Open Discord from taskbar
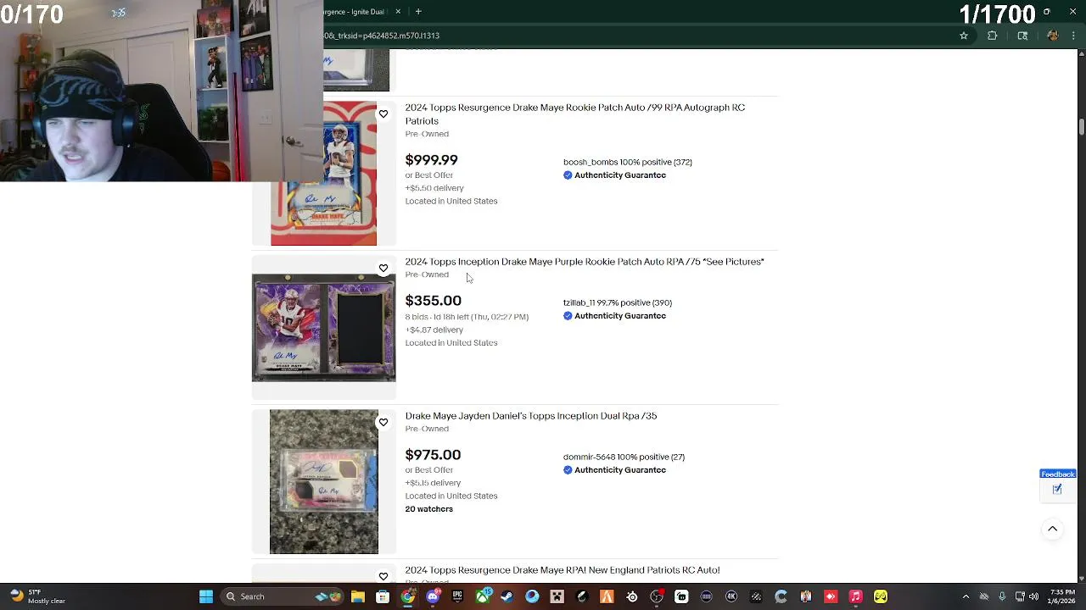The height and width of the screenshot is (610, 1086). (x=433, y=596)
